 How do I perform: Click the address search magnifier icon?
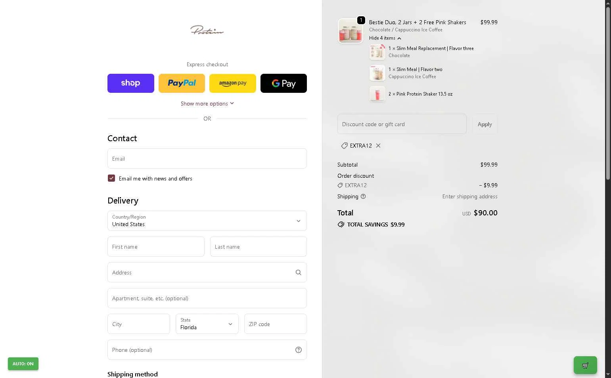[x=299, y=272]
